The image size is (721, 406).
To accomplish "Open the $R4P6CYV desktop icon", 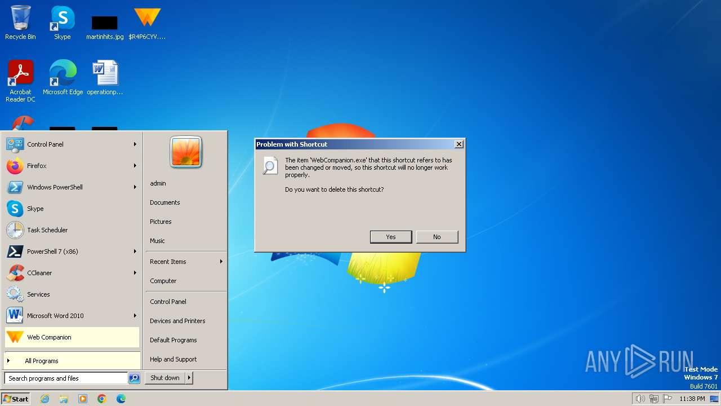I will (147, 23).
